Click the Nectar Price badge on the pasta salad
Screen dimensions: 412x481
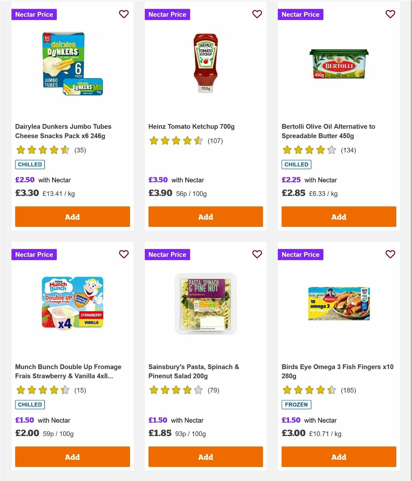point(167,254)
